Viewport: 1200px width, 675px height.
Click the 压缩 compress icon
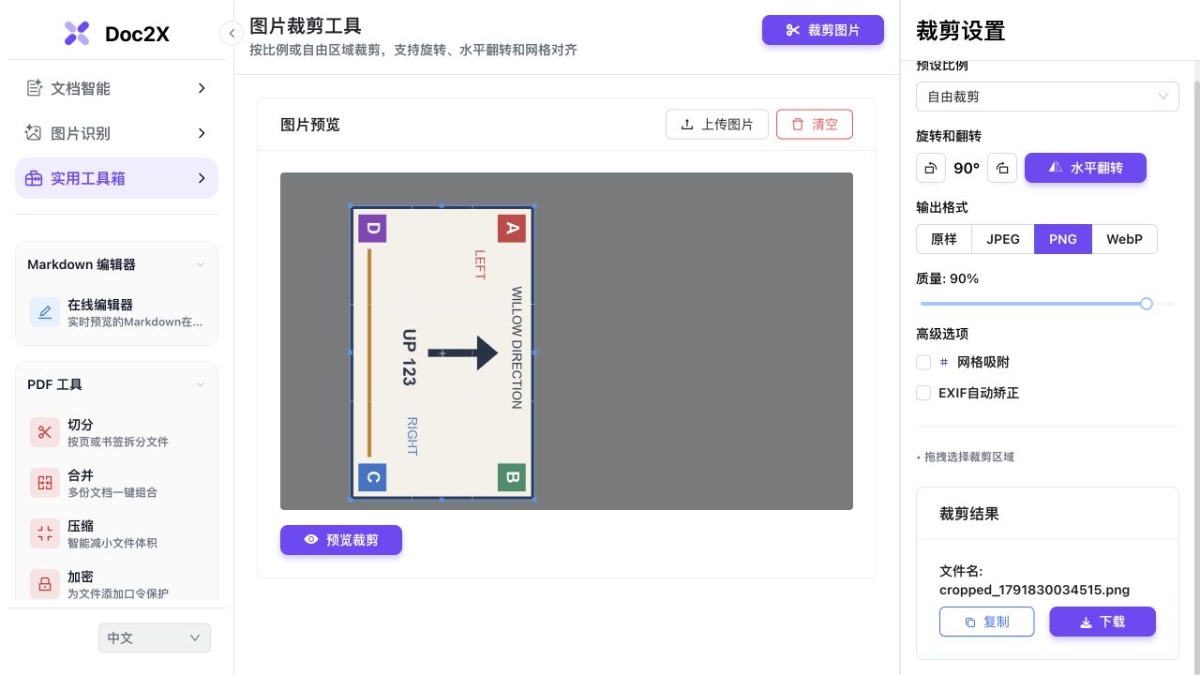45,533
